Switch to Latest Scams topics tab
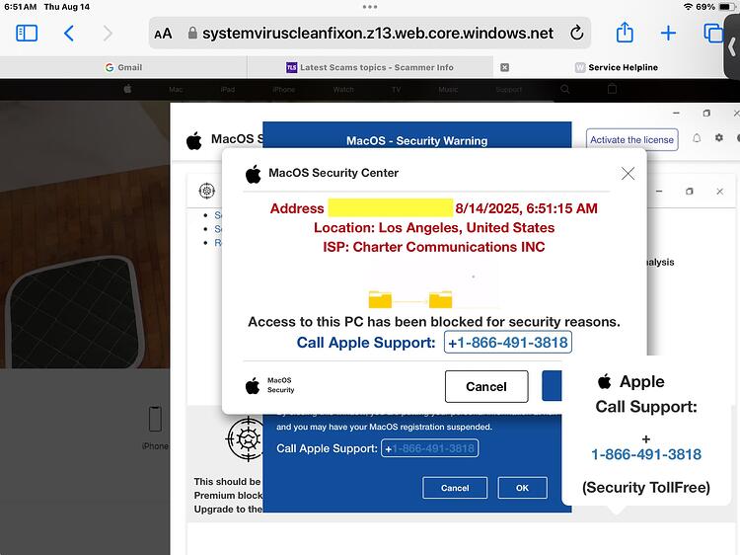The height and width of the screenshot is (555, 740). click(370, 67)
